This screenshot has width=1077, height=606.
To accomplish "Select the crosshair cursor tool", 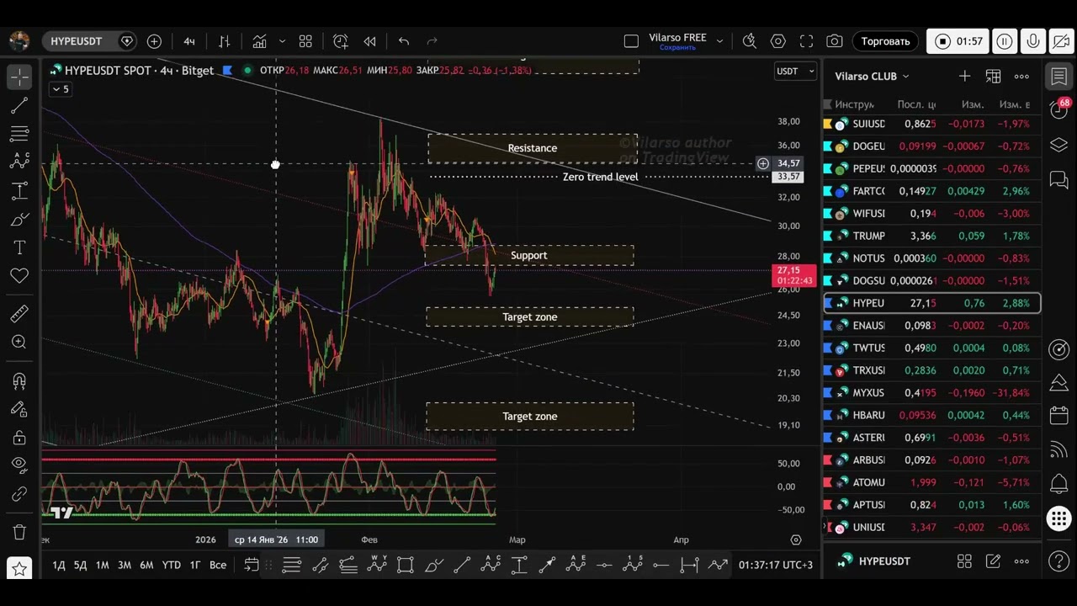I will tap(19, 77).
